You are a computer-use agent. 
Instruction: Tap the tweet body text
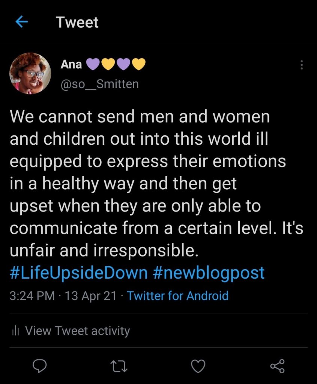click(150, 184)
